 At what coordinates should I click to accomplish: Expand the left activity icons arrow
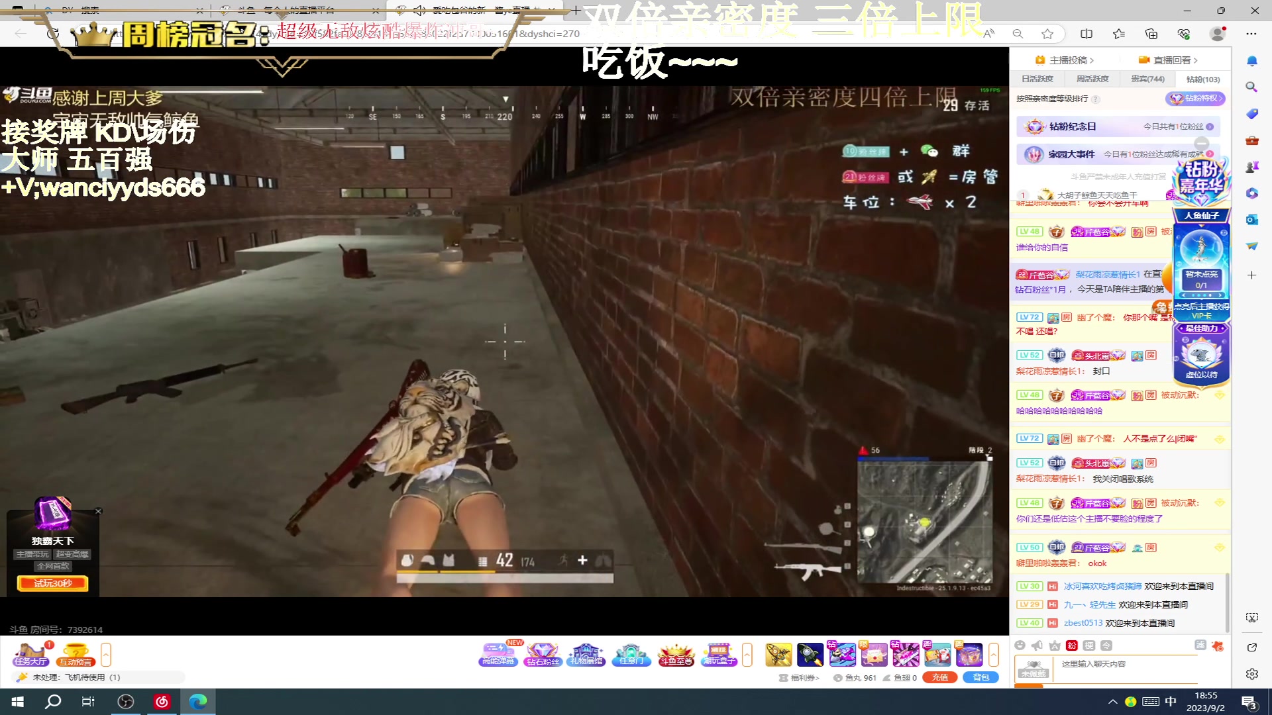[x=105, y=655]
